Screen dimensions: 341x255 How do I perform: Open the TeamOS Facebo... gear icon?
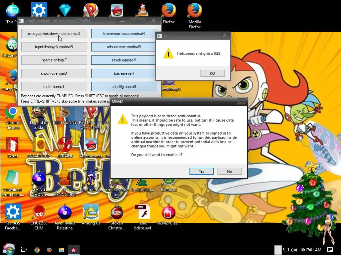(13, 217)
